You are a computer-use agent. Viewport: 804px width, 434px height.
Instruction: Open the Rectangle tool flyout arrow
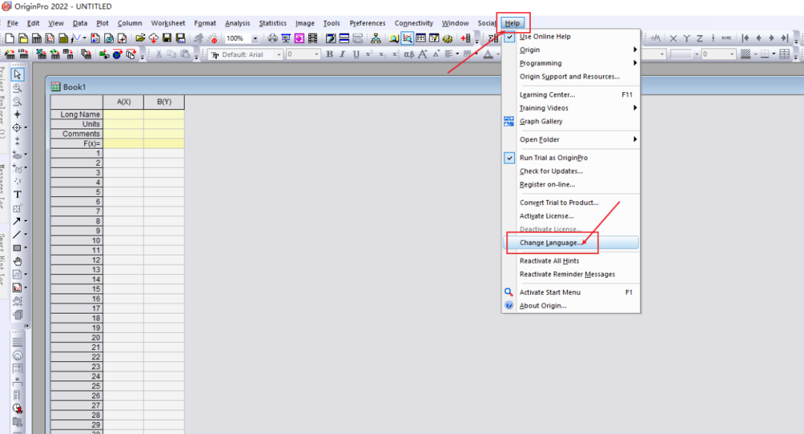coord(25,247)
